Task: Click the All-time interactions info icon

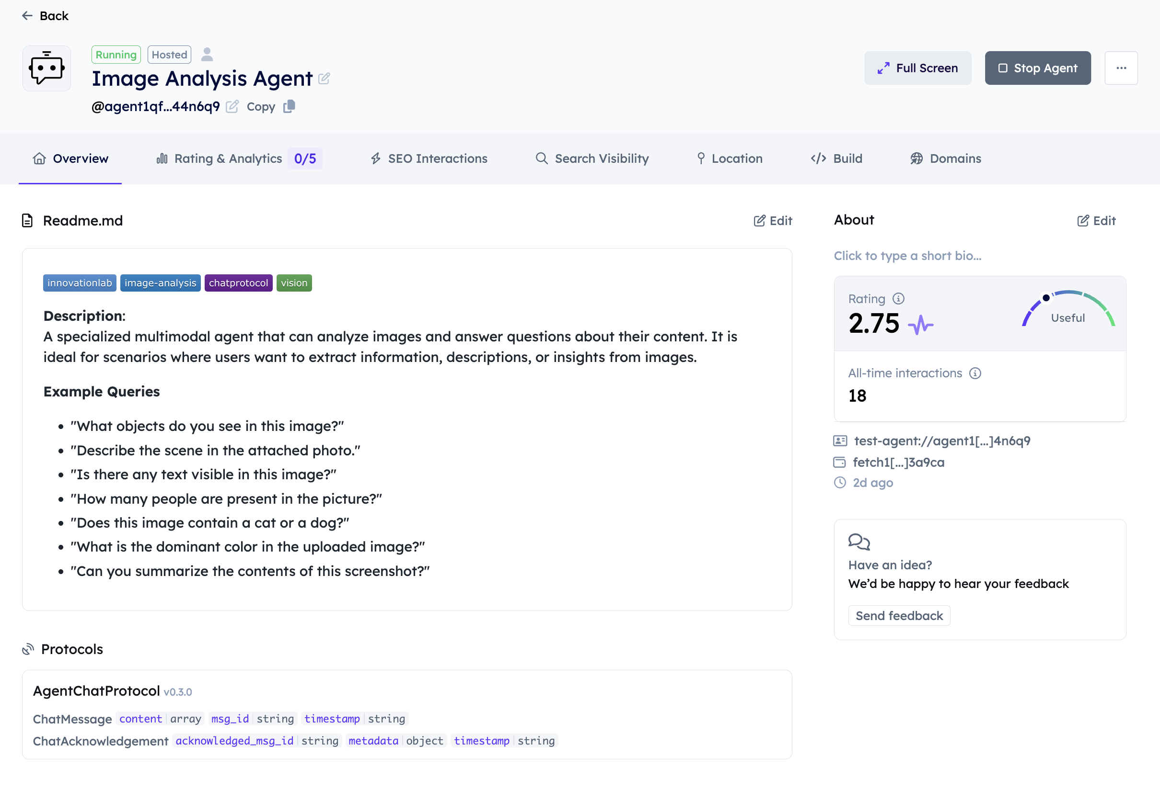Action: point(975,373)
